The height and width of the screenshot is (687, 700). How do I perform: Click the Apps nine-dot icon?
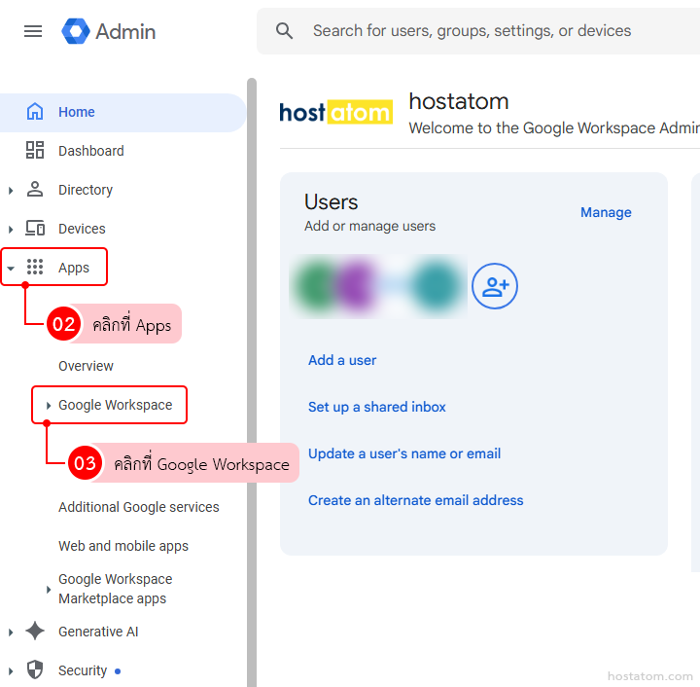click(x=35, y=268)
